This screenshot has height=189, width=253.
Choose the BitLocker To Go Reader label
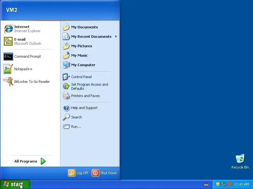tap(32, 82)
